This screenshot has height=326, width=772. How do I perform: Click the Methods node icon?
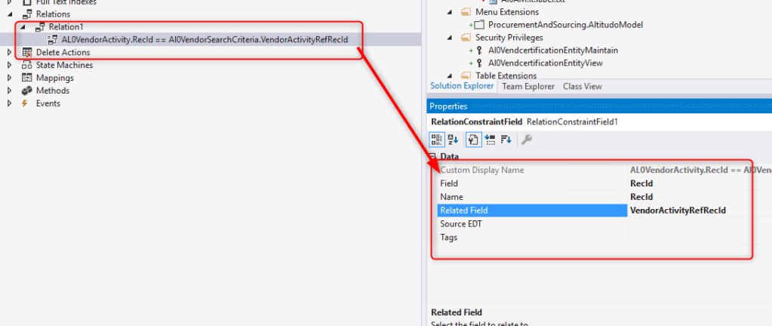(26, 91)
